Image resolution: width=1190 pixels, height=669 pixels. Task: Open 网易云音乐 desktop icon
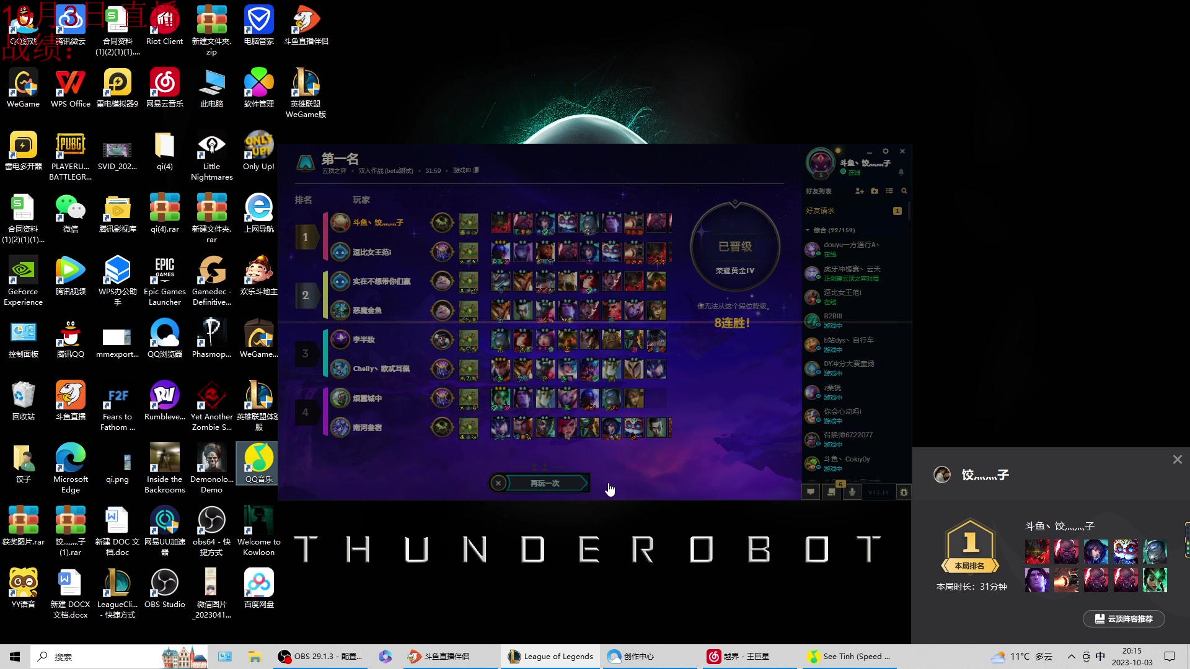click(x=164, y=89)
